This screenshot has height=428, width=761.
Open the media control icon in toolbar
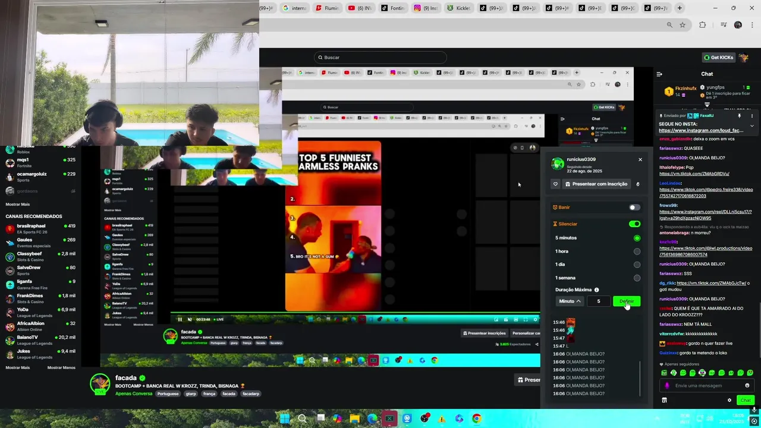point(723,25)
